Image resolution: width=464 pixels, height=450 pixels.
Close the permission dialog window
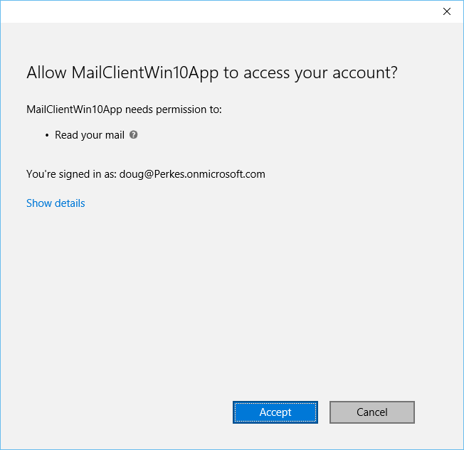[x=446, y=11]
